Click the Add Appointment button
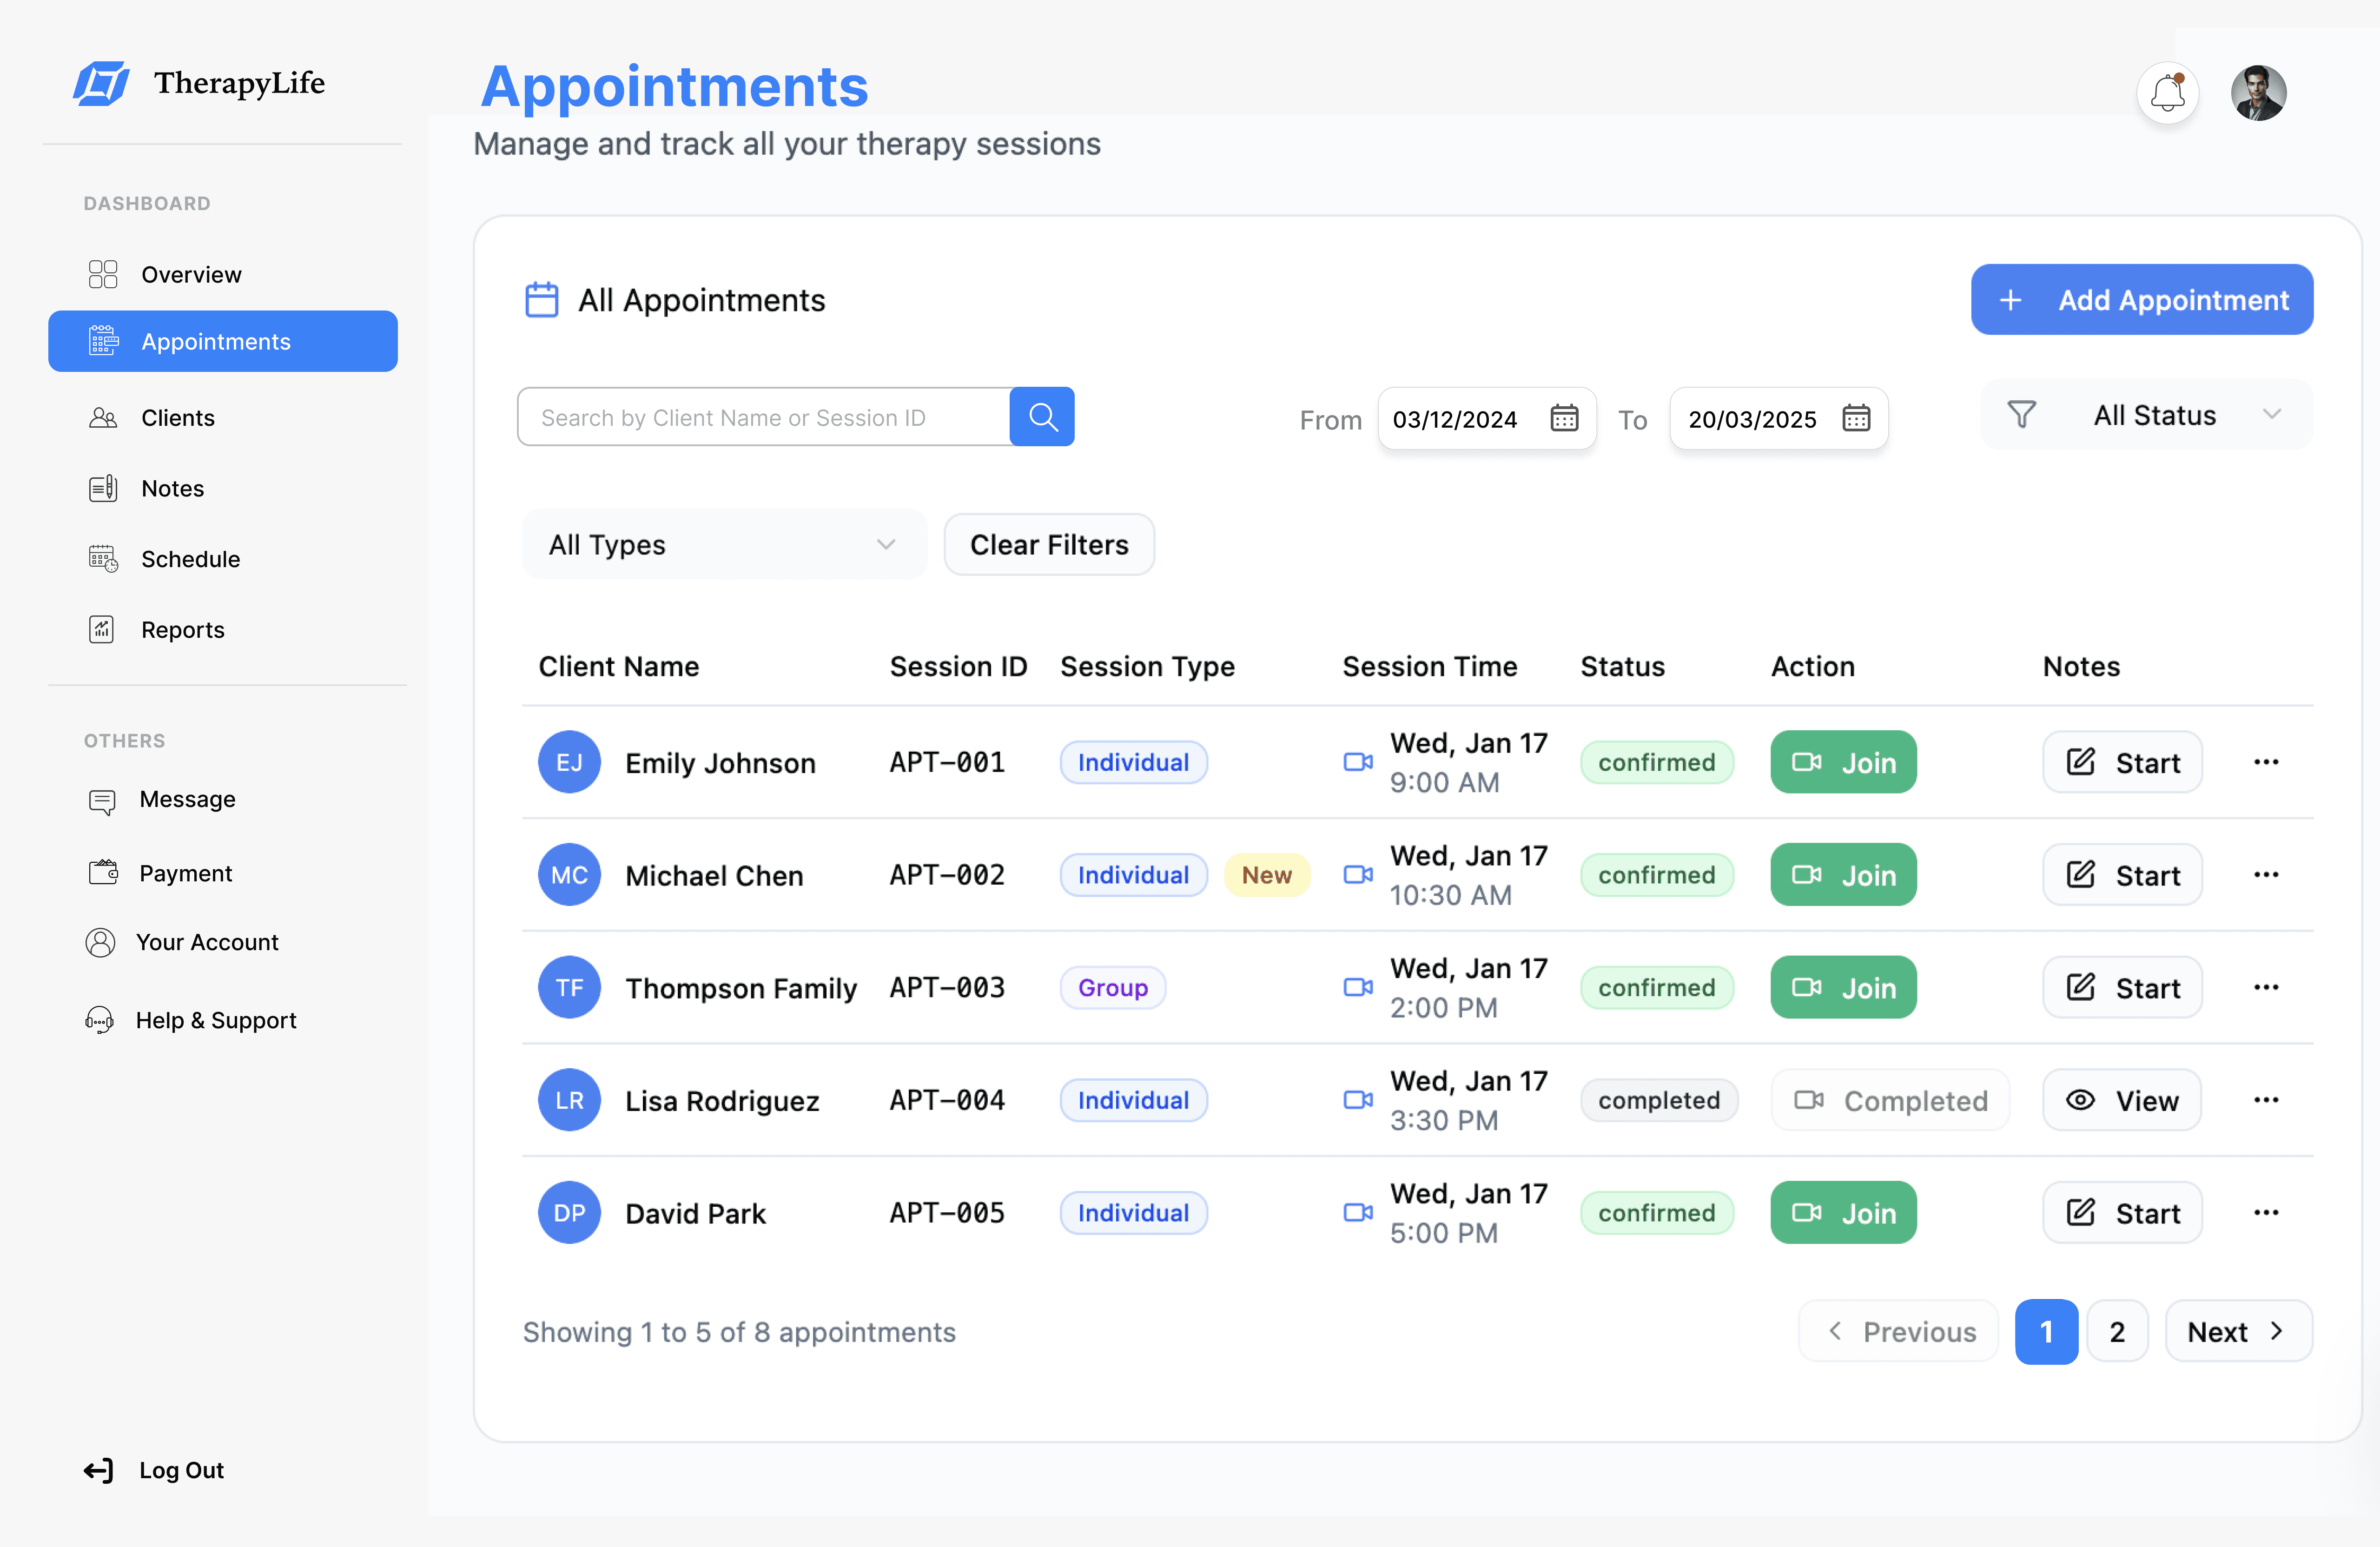 coord(2141,299)
